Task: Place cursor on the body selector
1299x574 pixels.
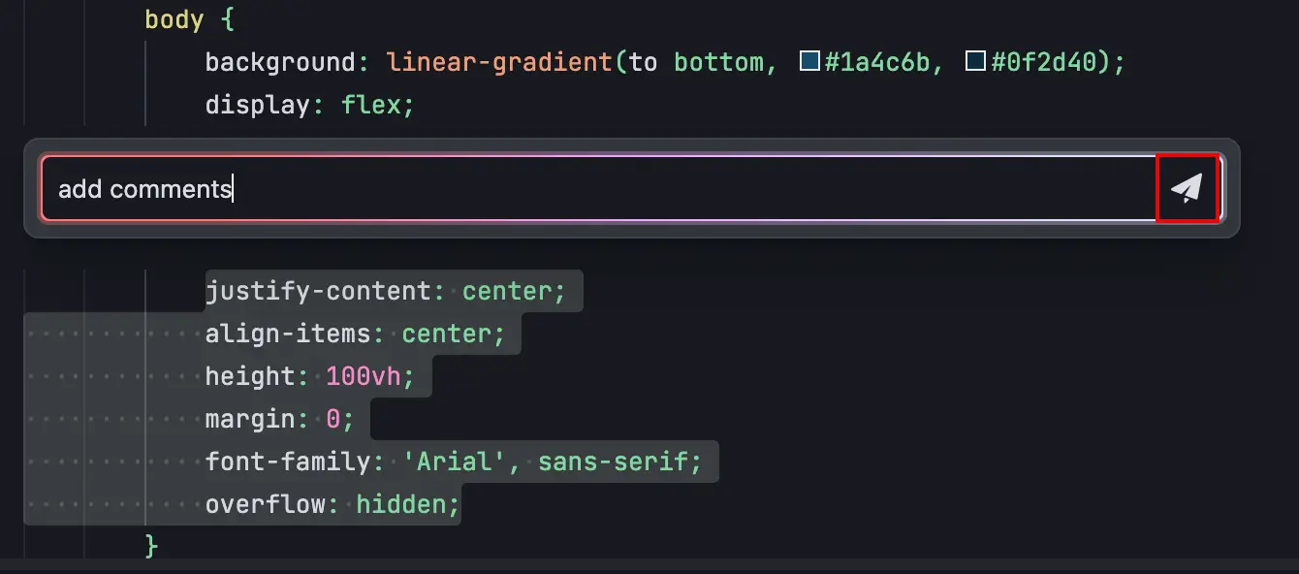Action: (x=174, y=19)
